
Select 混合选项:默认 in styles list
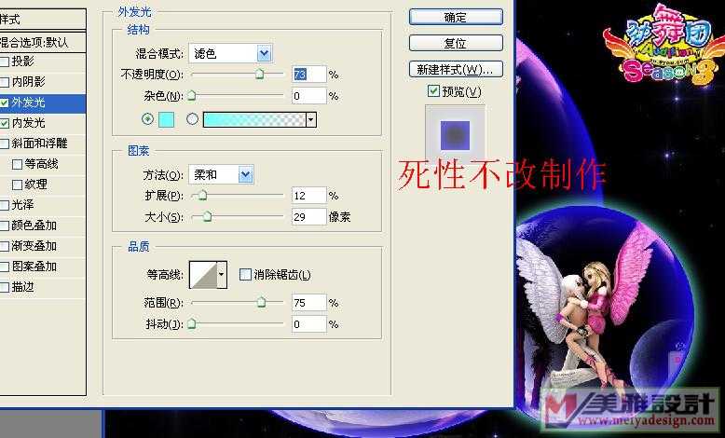43,42
